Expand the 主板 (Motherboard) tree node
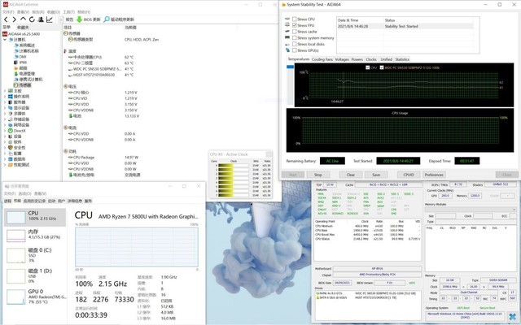The width and height of the screenshot is (521, 325). pyautogui.click(x=7, y=90)
